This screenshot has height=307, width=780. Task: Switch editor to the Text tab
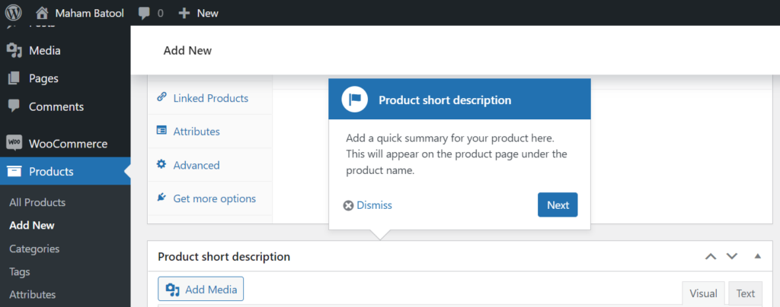pos(745,293)
